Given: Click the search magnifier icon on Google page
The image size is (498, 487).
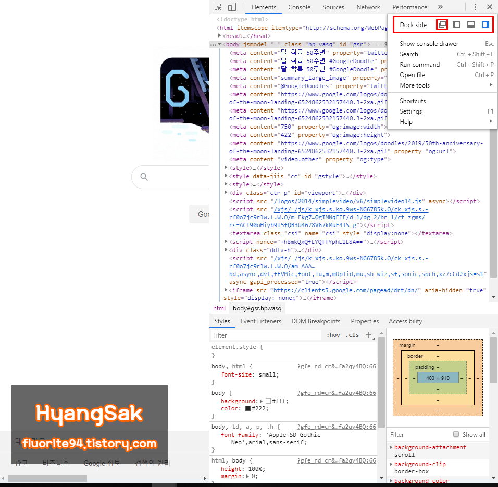Looking at the screenshot, I should point(144,177).
